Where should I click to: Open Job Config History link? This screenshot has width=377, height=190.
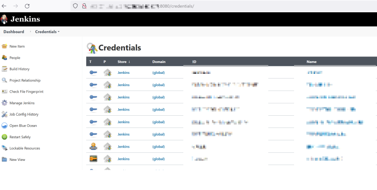(x=24, y=114)
